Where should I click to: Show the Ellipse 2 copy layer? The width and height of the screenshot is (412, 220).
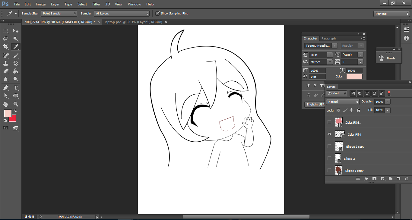click(x=329, y=146)
